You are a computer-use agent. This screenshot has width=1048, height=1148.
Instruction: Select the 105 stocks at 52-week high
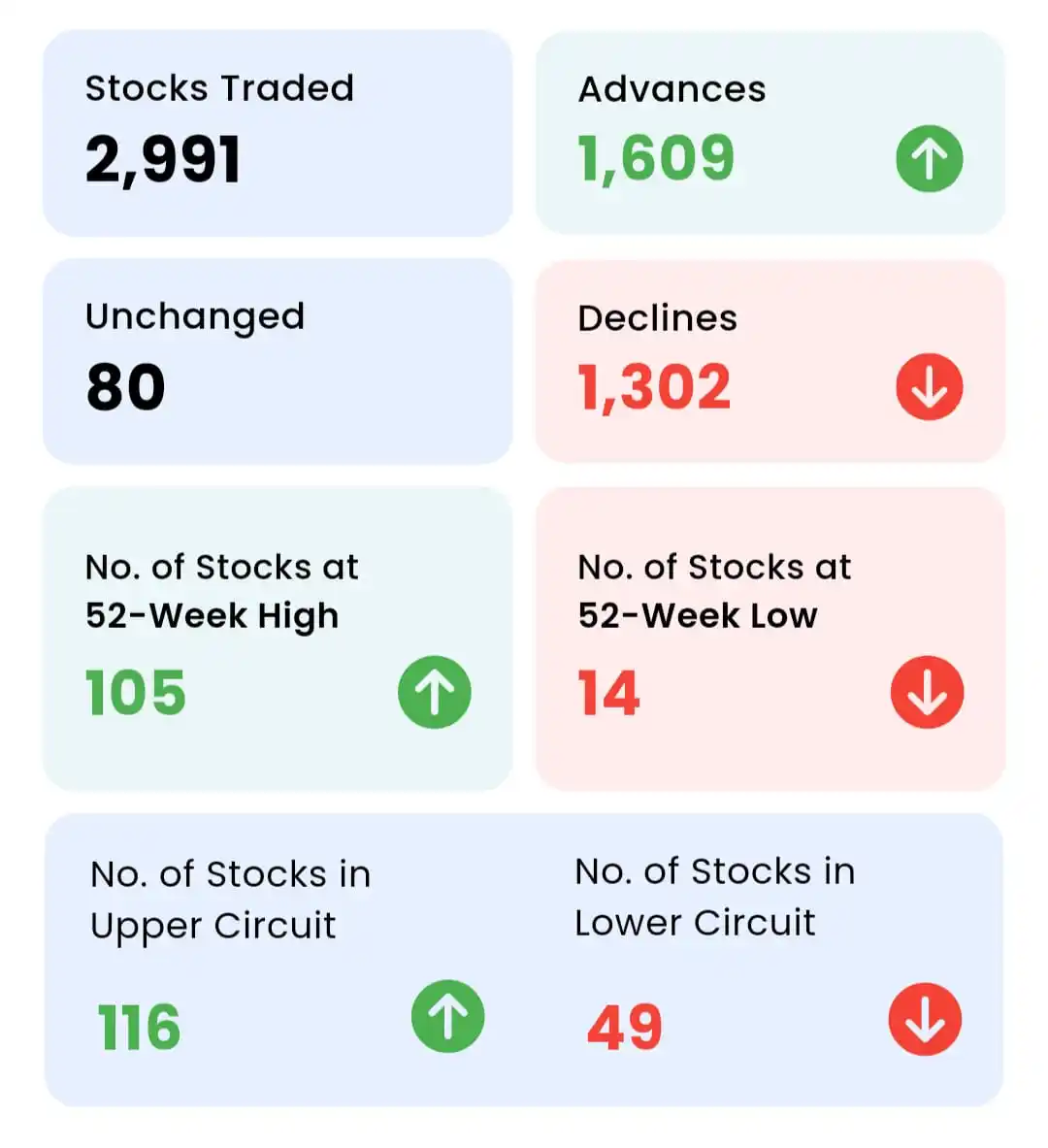[x=136, y=693]
